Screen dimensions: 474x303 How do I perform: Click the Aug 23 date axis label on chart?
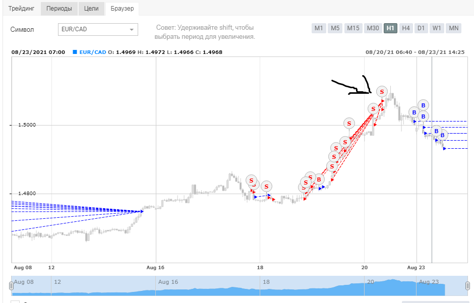[416, 267]
